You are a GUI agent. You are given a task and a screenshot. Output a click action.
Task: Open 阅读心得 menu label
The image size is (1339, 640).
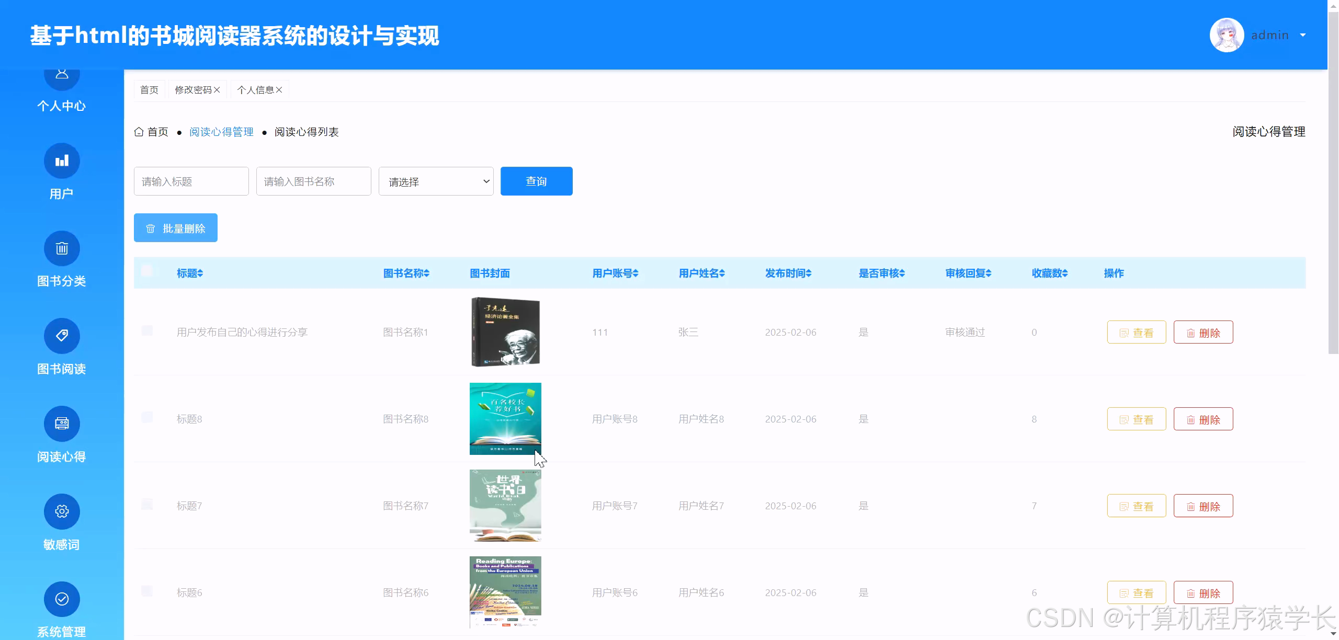62,457
